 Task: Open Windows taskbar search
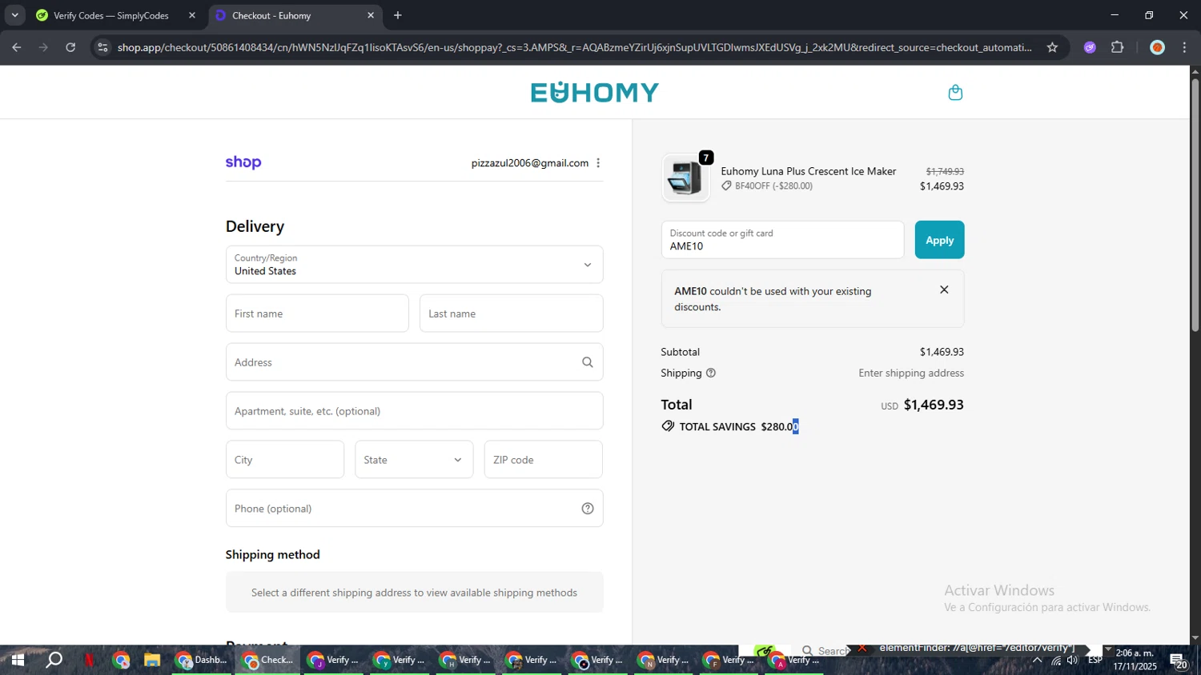(x=54, y=660)
